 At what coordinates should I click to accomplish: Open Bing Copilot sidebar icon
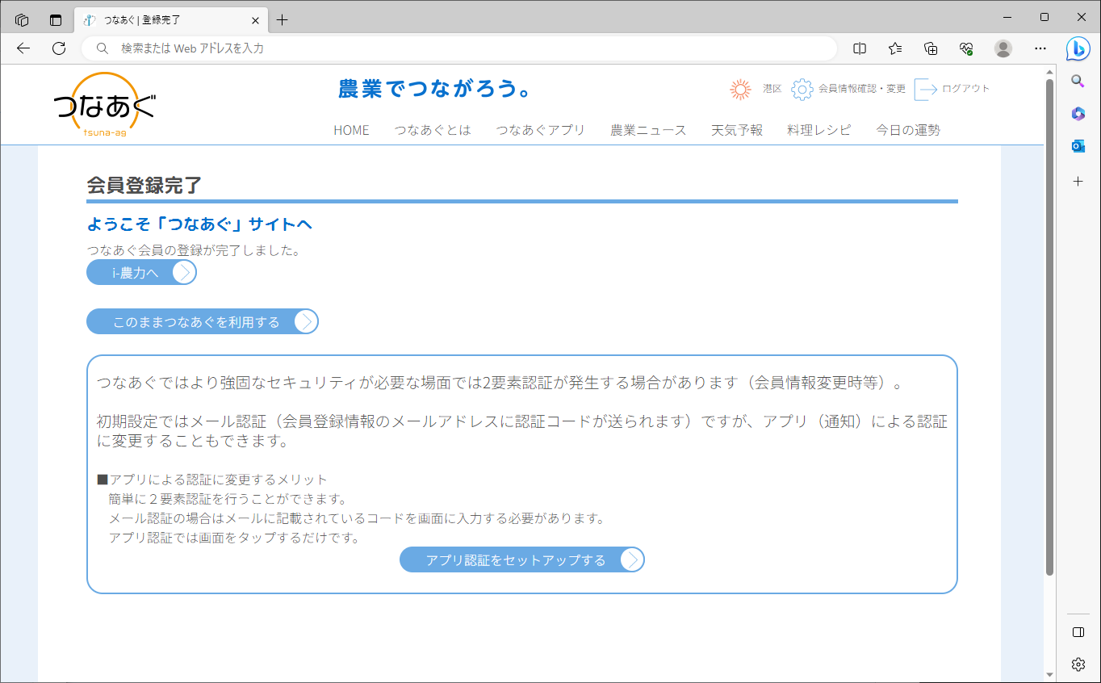(1078, 48)
